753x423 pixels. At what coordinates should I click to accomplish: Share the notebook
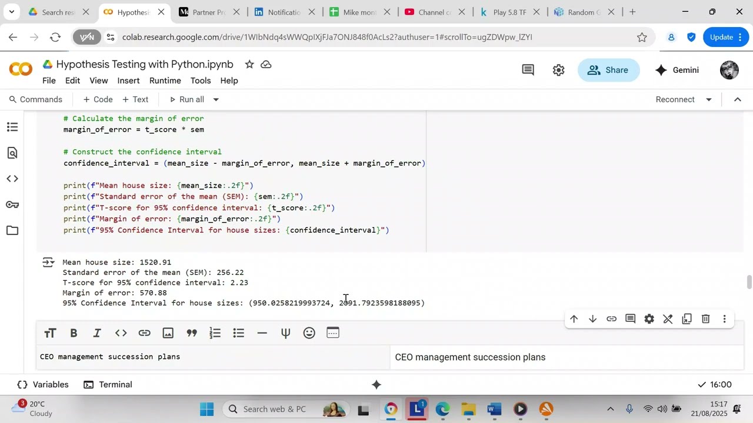click(608, 70)
